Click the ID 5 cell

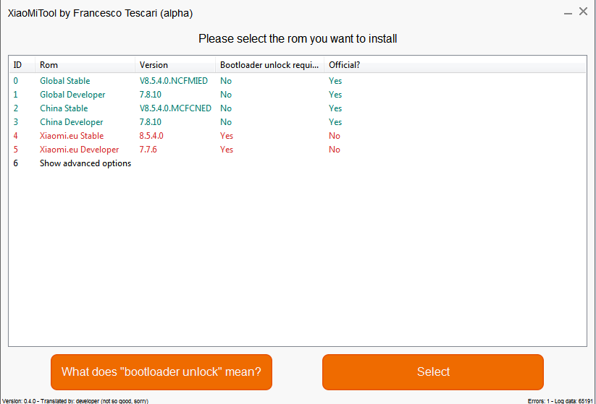coord(16,150)
